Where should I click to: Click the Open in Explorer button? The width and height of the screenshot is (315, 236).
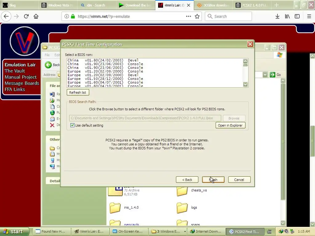pos(230,125)
